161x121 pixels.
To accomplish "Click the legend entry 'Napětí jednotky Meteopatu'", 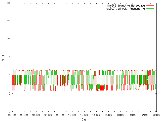I will coord(126,6).
